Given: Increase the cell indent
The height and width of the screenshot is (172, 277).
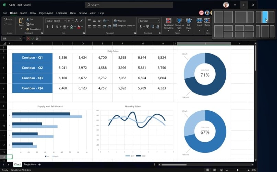Looking at the screenshot, I should point(110,27).
